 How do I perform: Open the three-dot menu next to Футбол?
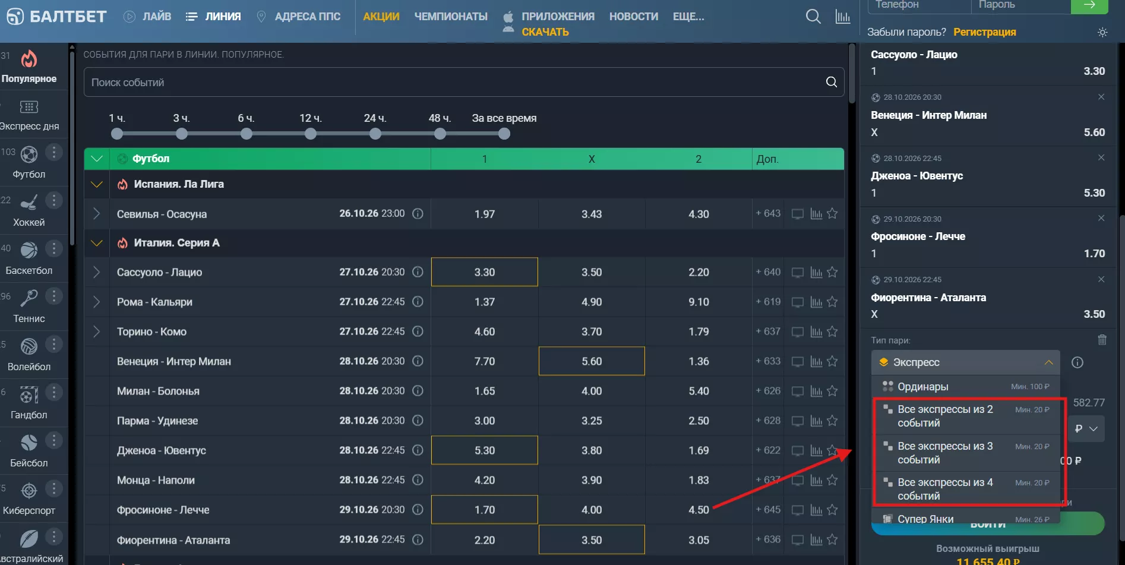54,152
